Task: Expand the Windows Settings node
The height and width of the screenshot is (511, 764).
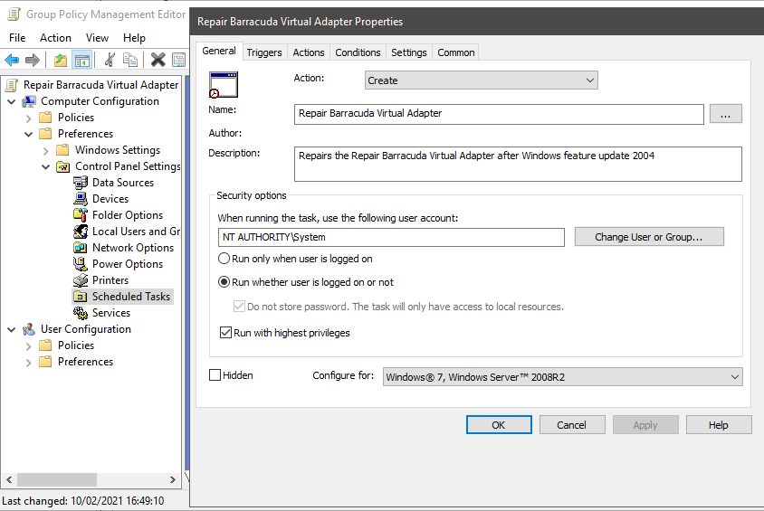Action: coord(46,151)
